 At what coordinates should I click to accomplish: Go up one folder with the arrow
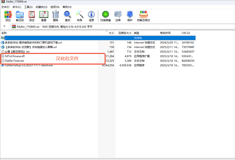tap(4, 27)
